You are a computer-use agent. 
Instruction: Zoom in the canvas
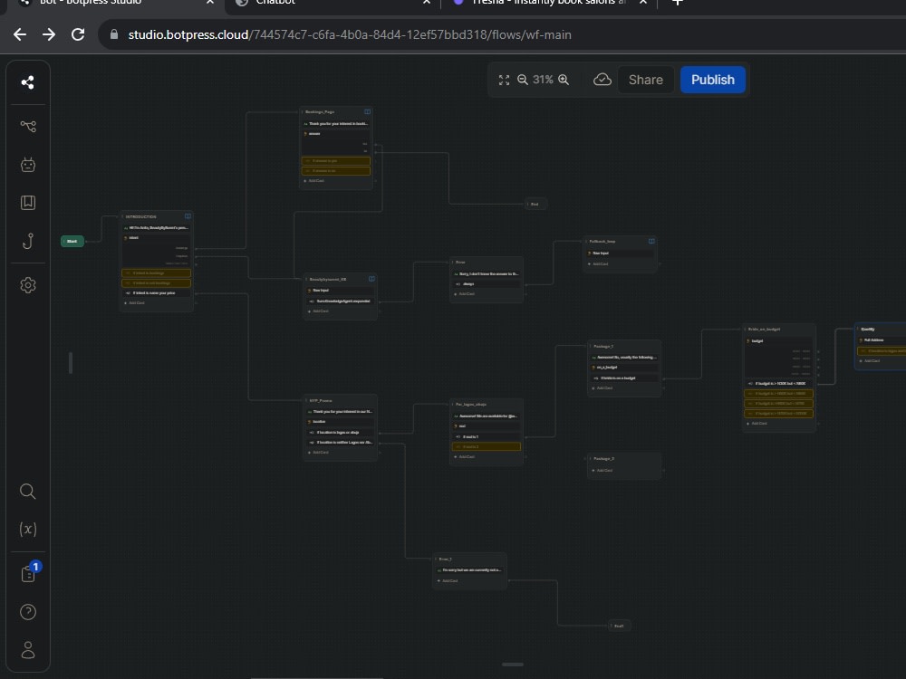(564, 80)
